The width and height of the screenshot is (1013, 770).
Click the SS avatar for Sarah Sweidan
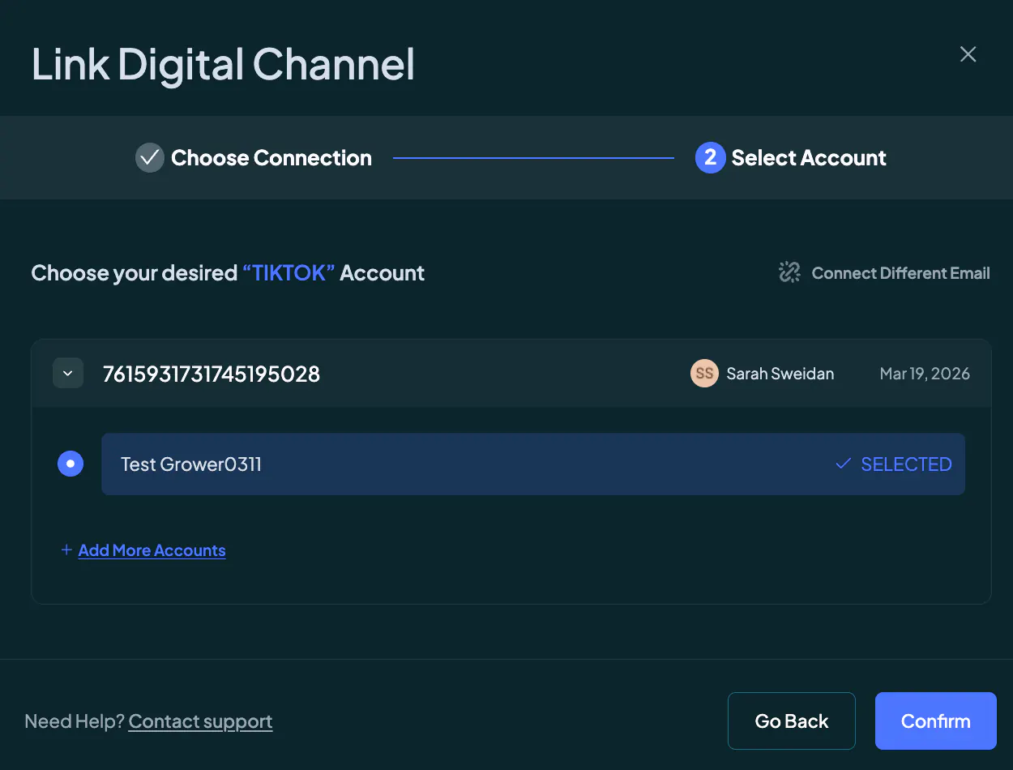click(704, 374)
